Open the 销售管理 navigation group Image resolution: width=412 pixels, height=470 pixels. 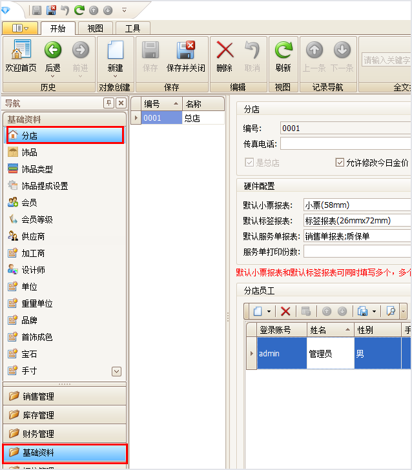tap(65, 396)
